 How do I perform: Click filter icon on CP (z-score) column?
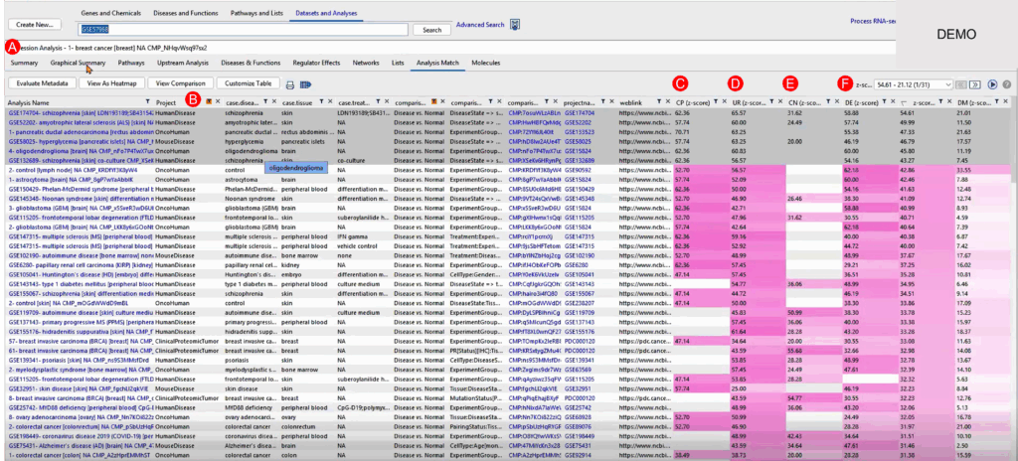tap(716, 102)
